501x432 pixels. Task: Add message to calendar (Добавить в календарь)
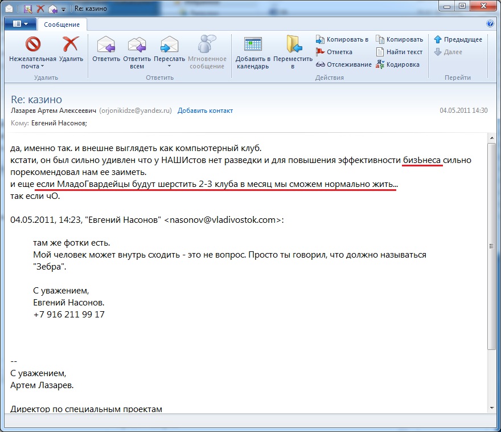[252, 44]
